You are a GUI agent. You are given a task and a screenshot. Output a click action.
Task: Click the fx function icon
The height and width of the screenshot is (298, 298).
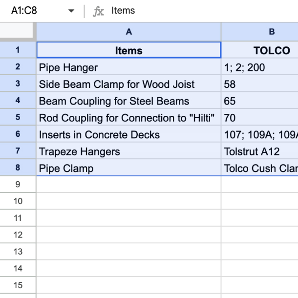coord(99,11)
